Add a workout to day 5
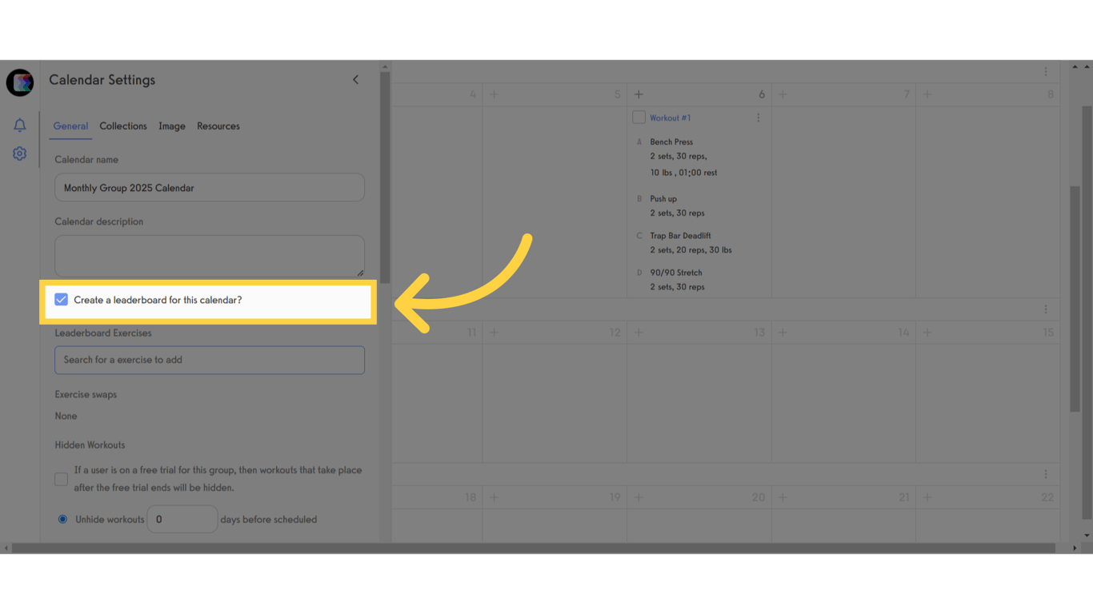This screenshot has height=614, width=1093. coord(494,94)
